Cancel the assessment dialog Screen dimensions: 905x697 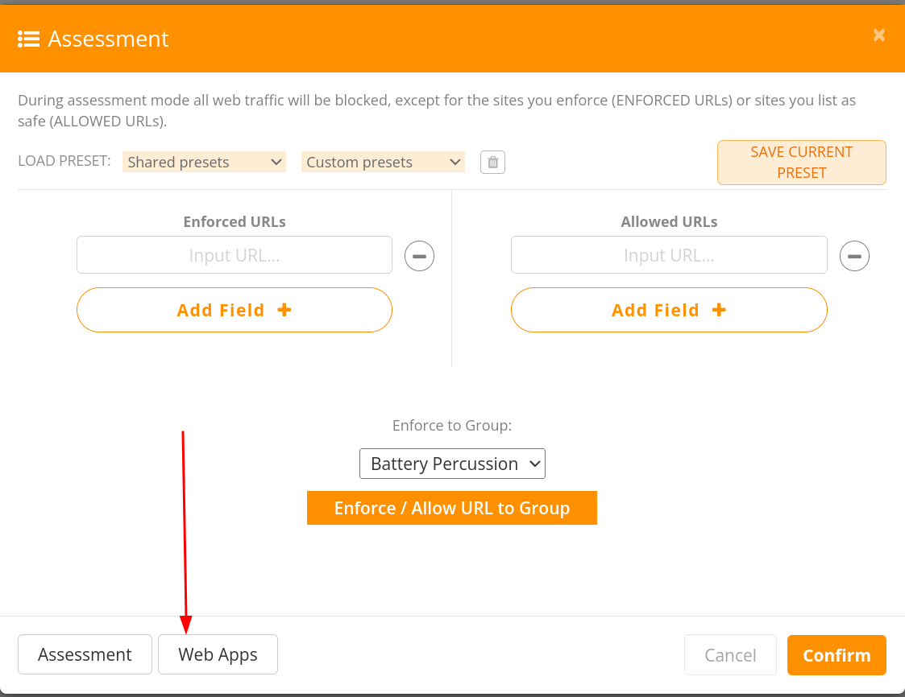click(x=730, y=655)
